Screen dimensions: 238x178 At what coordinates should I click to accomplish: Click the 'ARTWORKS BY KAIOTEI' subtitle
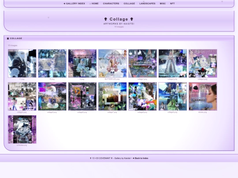point(119,24)
